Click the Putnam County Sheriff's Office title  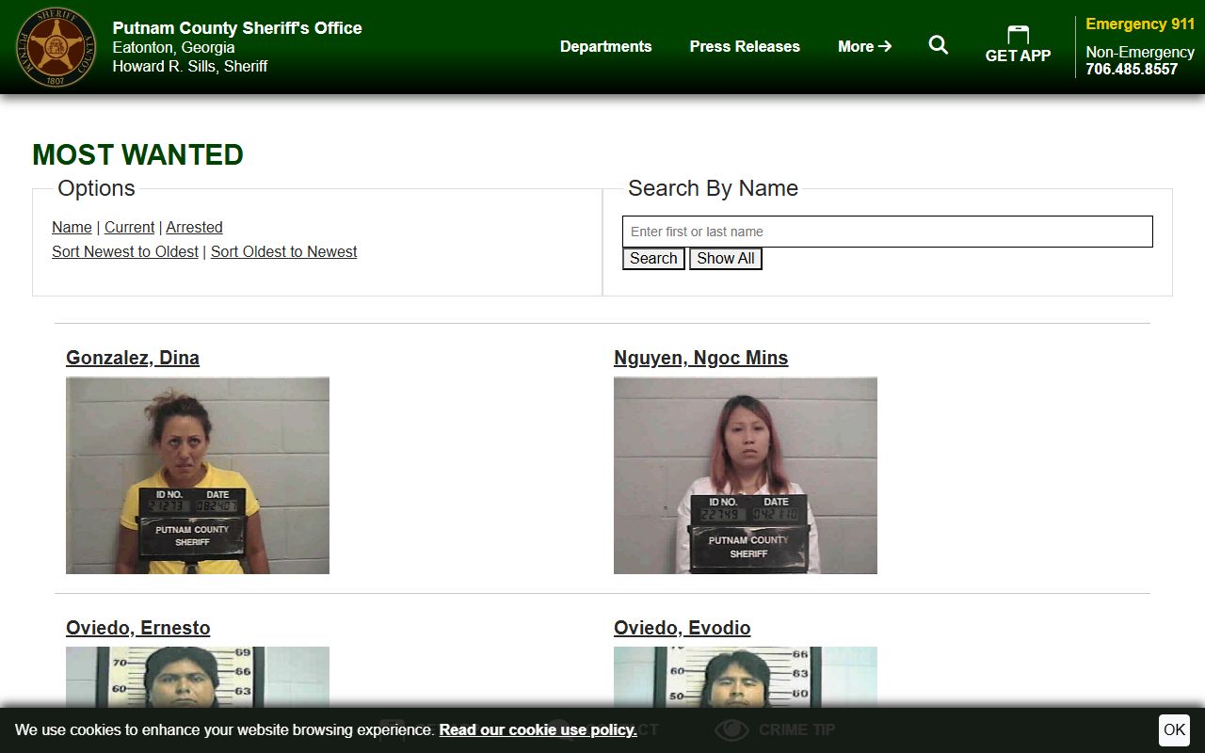click(237, 28)
